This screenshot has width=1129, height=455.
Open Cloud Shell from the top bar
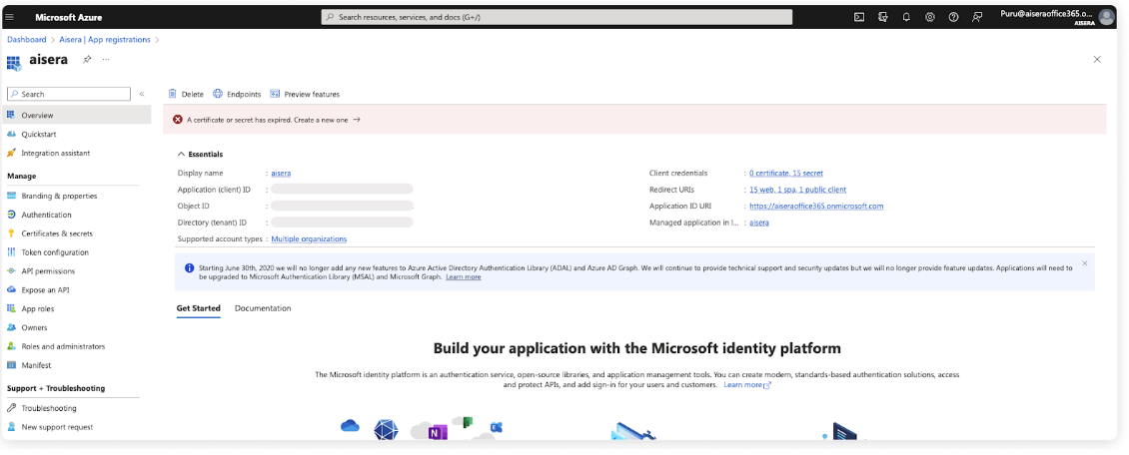point(859,17)
